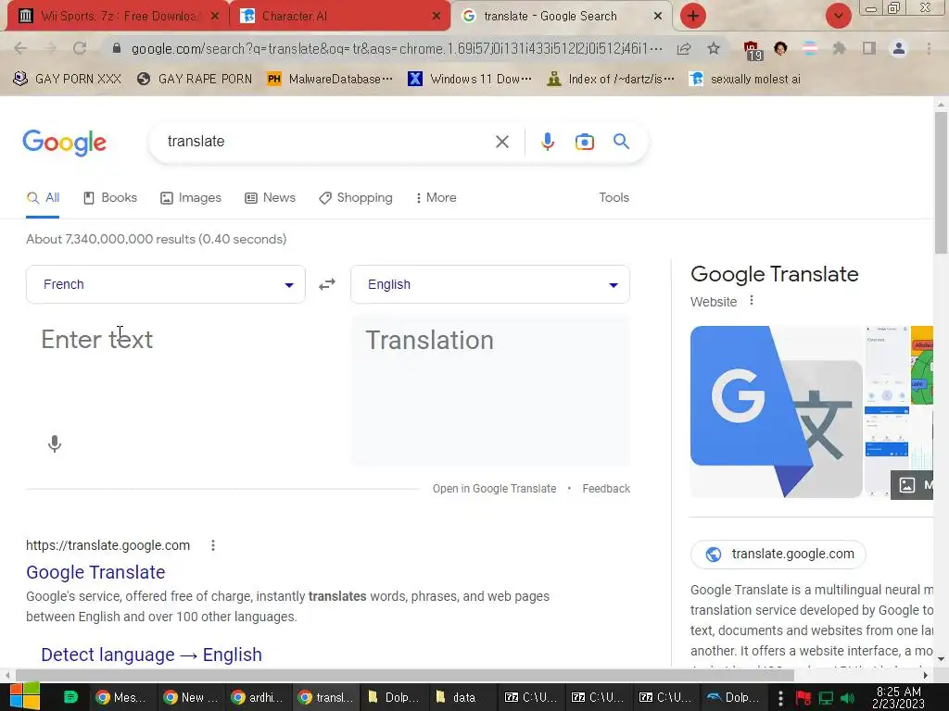Click the search box containing translate

tap(327, 142)
